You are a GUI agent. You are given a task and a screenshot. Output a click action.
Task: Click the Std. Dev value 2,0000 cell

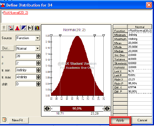(x=140, y=55)
